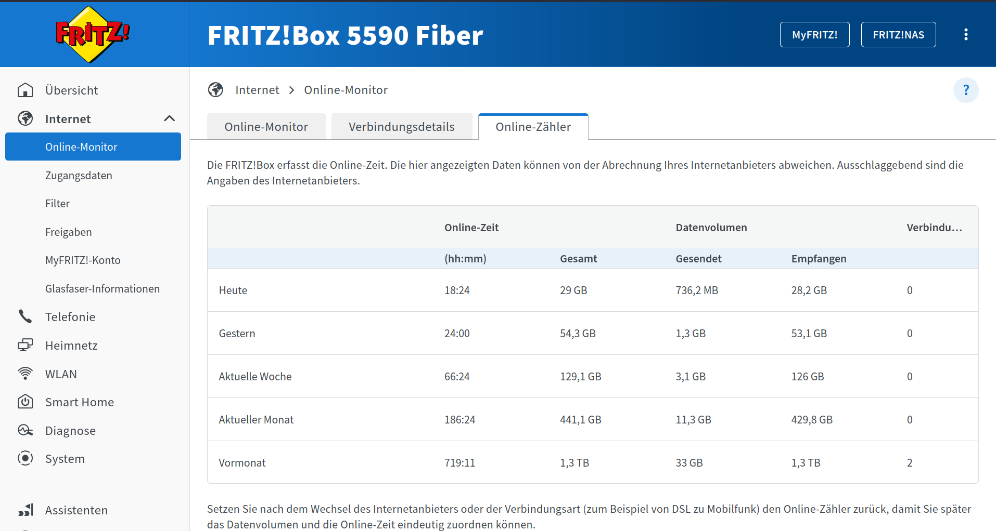Click the 126 GB received value
Screen dimensions: 996x531
(x=808, y=376)
